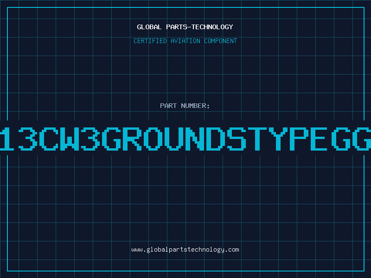
Task: Open the www.globalpartstechnology.com link
Action: (185, 250)
